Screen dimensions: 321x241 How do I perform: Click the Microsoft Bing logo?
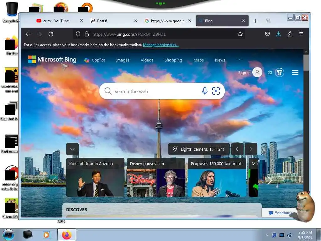[x=52, y=60]
